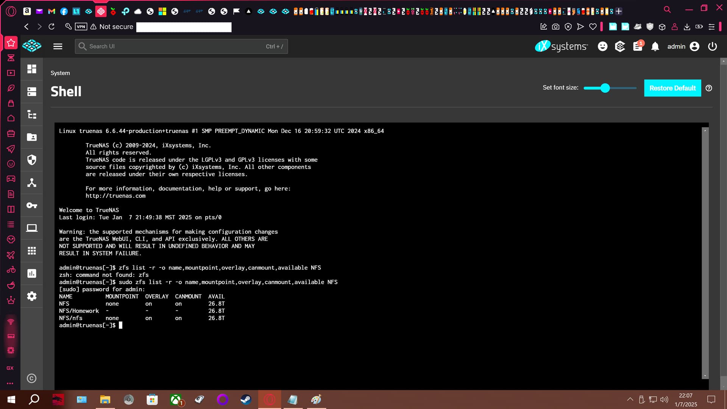Click 'NFS/Homework' row name in terminal
The height and width of the screenshot is (409, 727).
coord(79,311)
